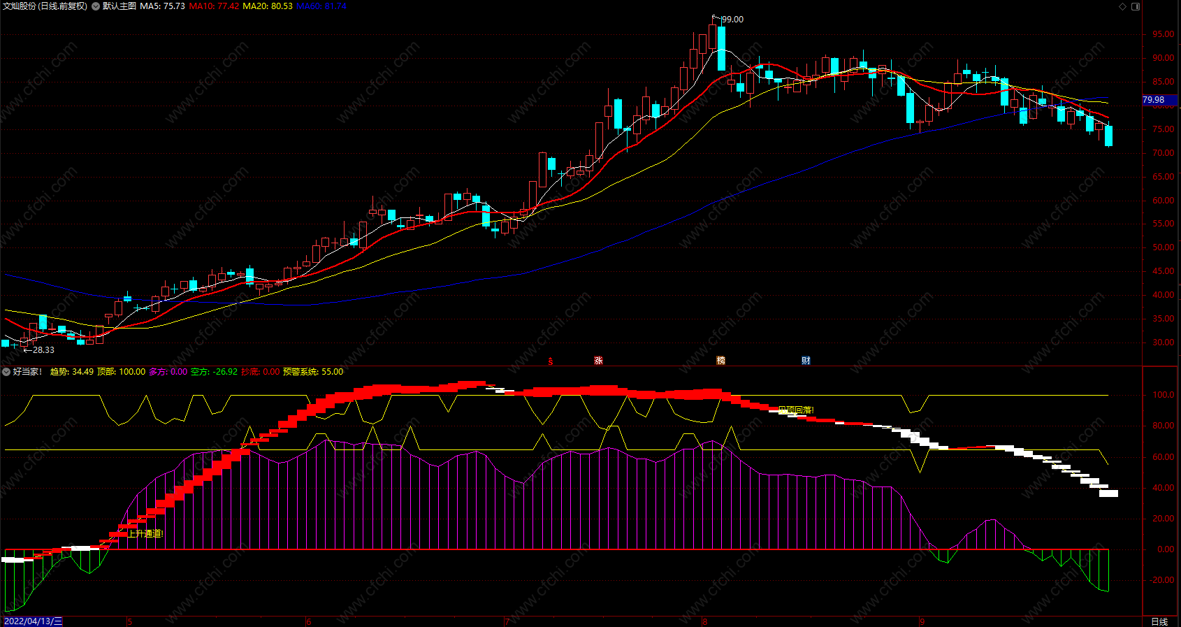Open the main chart indicator dropdown arrow
Image resolution: width=1181 pixels, height=627 pixels.
point(95,6)
